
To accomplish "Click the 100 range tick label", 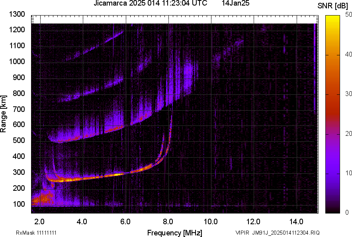I will 19,204.
